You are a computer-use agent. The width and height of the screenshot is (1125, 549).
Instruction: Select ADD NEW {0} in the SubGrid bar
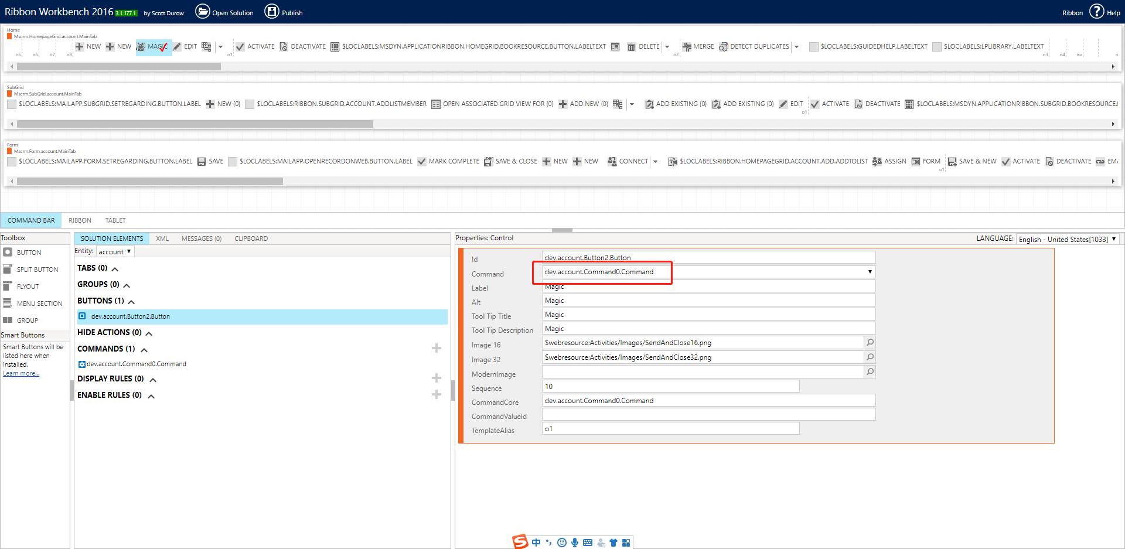pyautogui.click(x=583, y=104)
